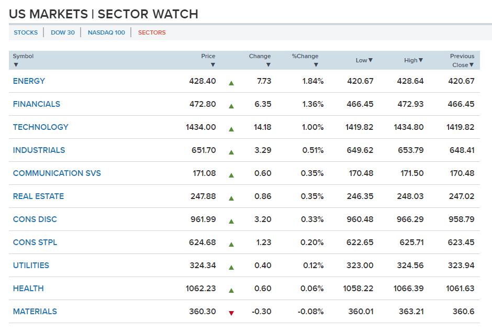Sort by the Previous Close column arrow
This screenshot has height=331, width=492.
tap(472, 65)
